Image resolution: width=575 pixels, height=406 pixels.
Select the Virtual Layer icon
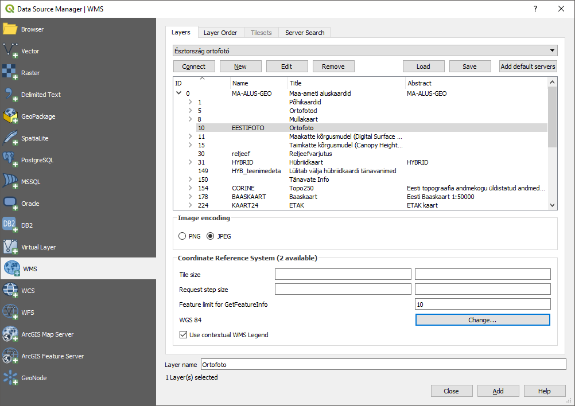pos(10,247)
